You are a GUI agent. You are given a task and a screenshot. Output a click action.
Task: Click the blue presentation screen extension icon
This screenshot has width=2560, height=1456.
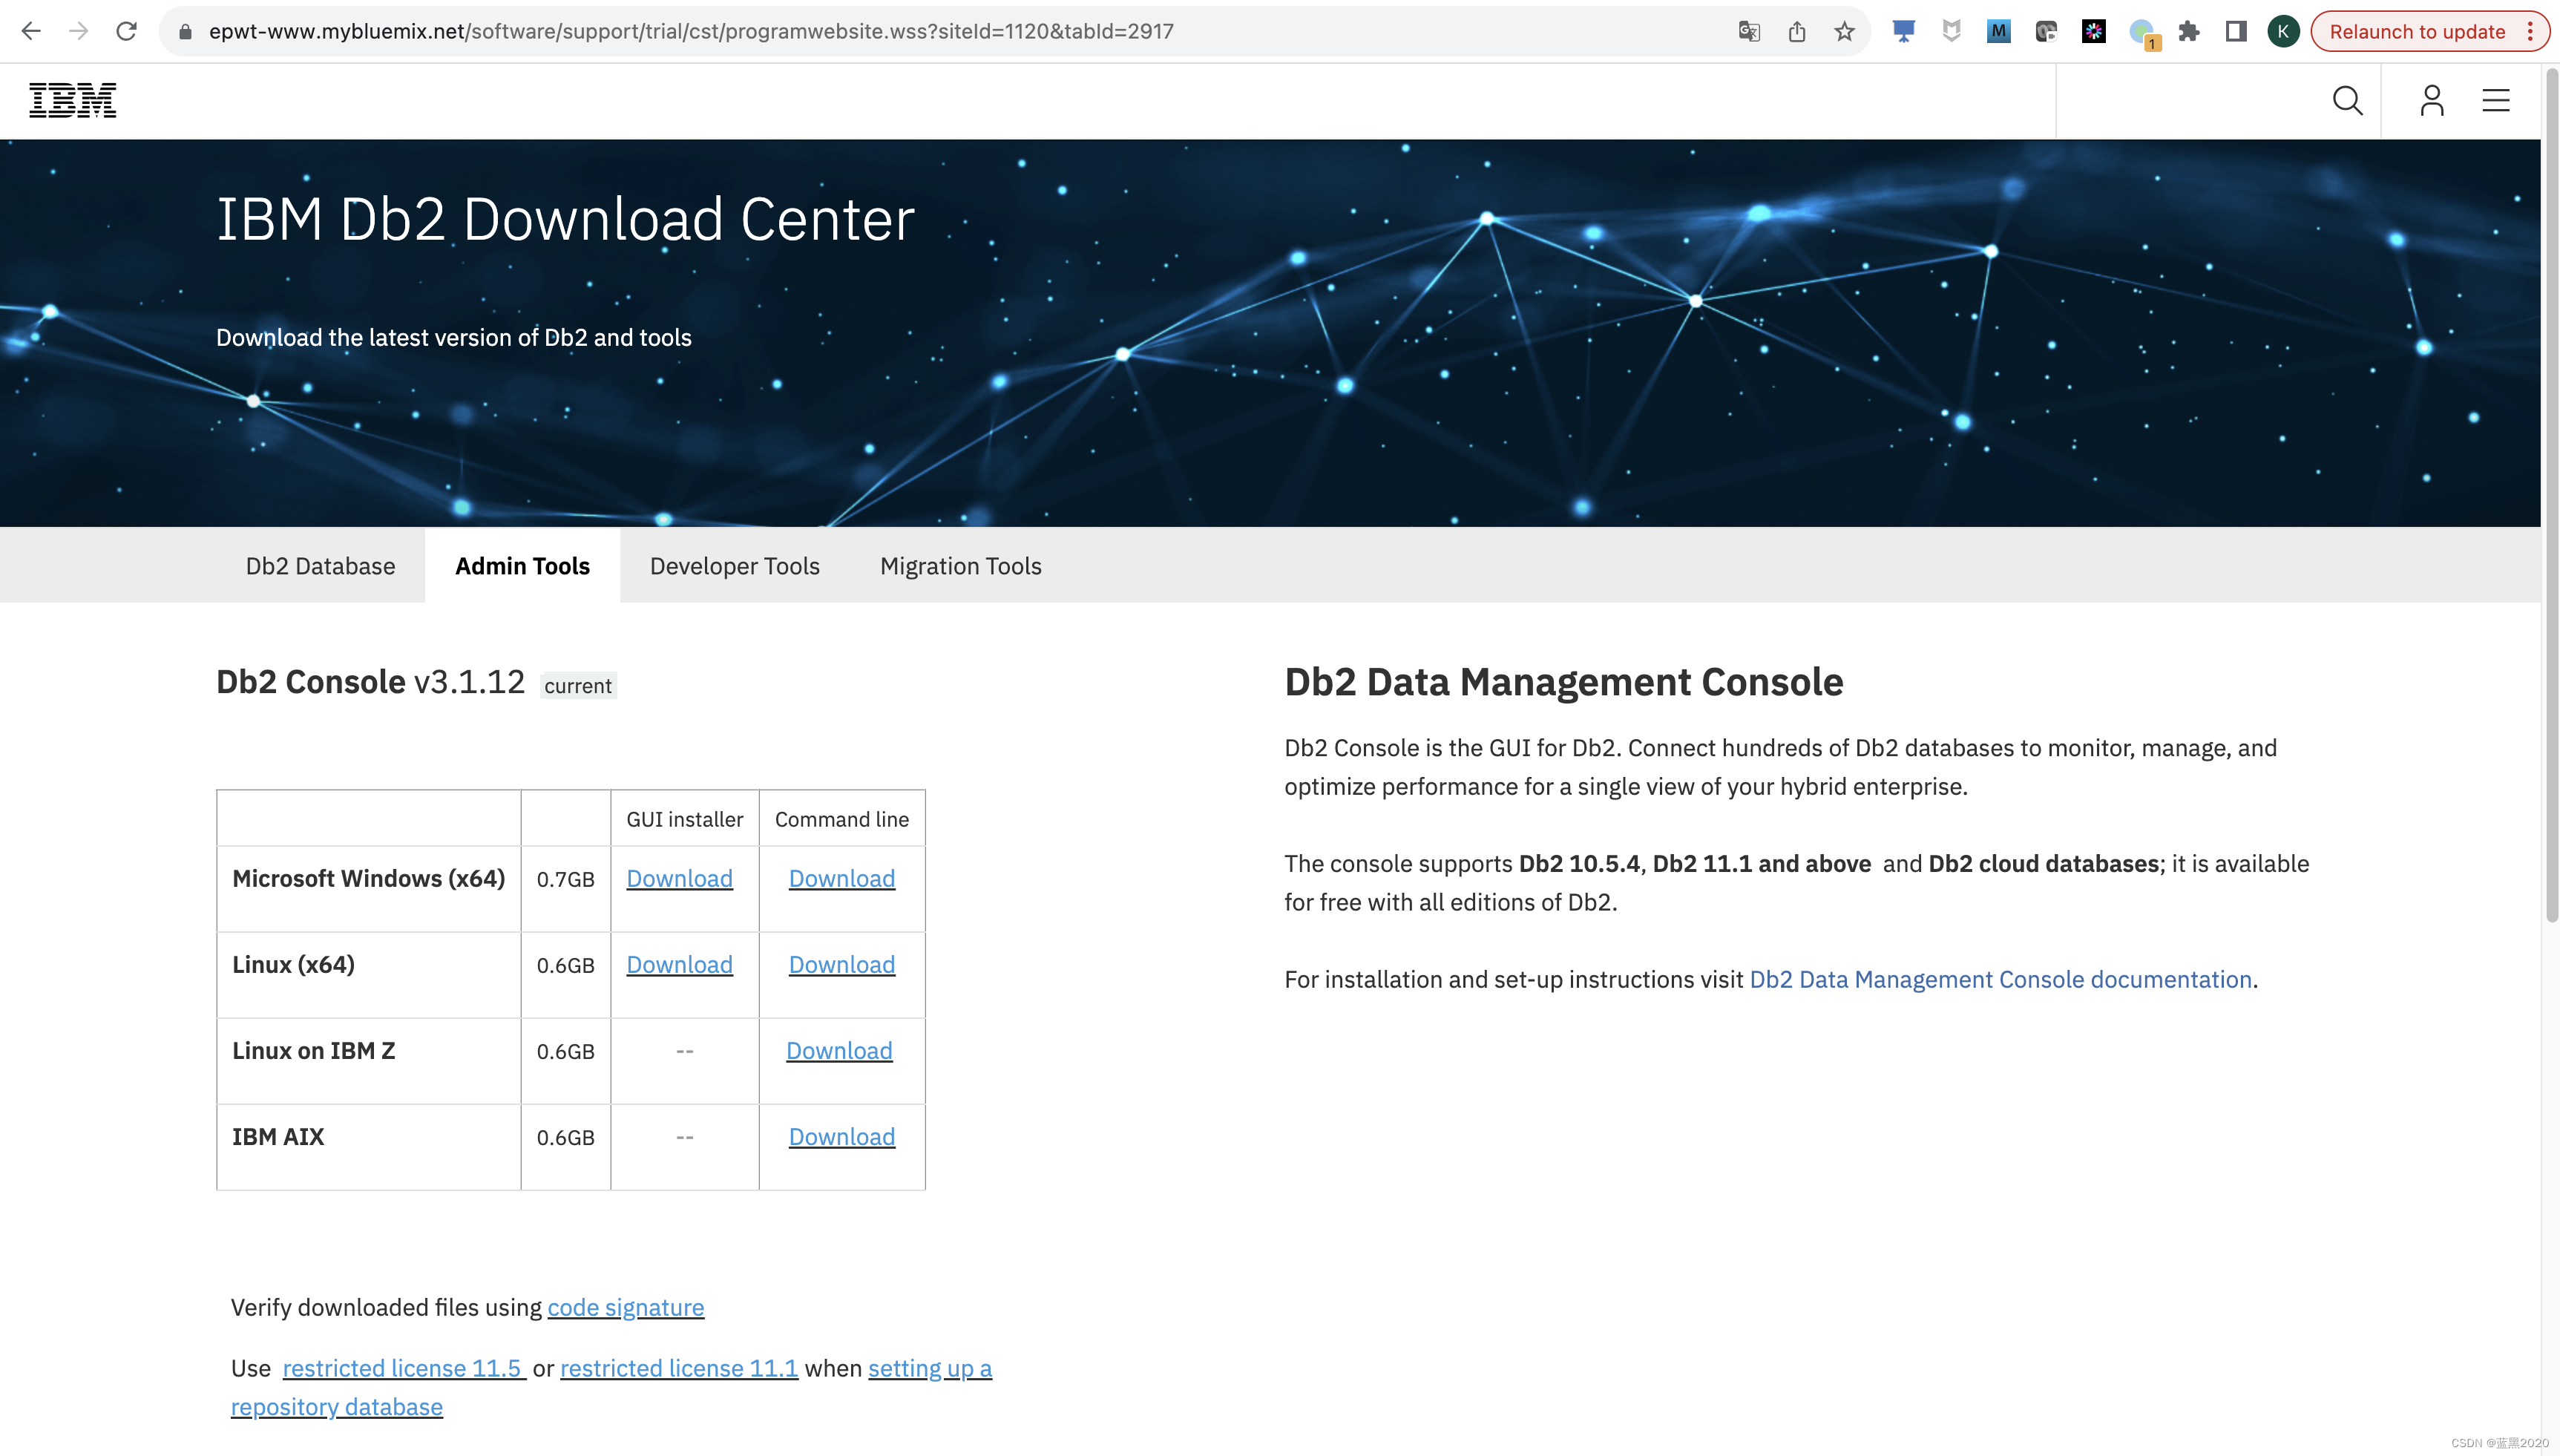tap(1903, 31)
